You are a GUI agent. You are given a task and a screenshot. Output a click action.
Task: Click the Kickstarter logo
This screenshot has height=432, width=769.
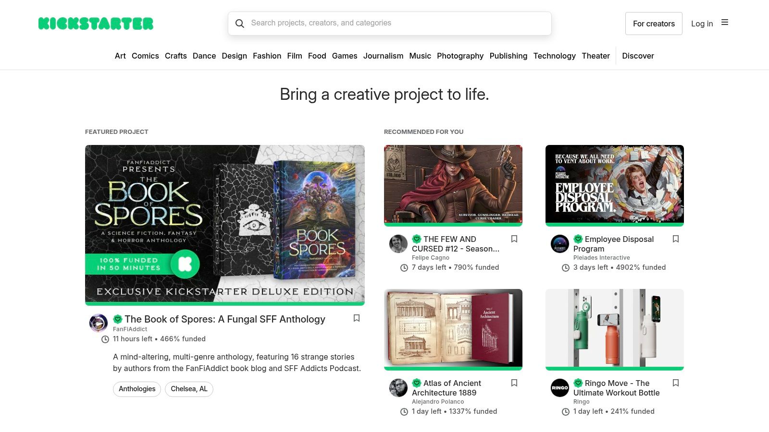(x=96, y=23)
